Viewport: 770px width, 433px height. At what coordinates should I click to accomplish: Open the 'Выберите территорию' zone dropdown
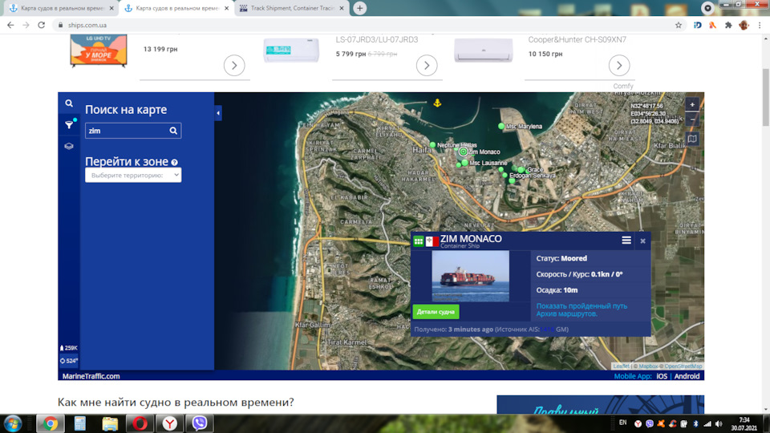pyautogui.click(x=133, y=176)
